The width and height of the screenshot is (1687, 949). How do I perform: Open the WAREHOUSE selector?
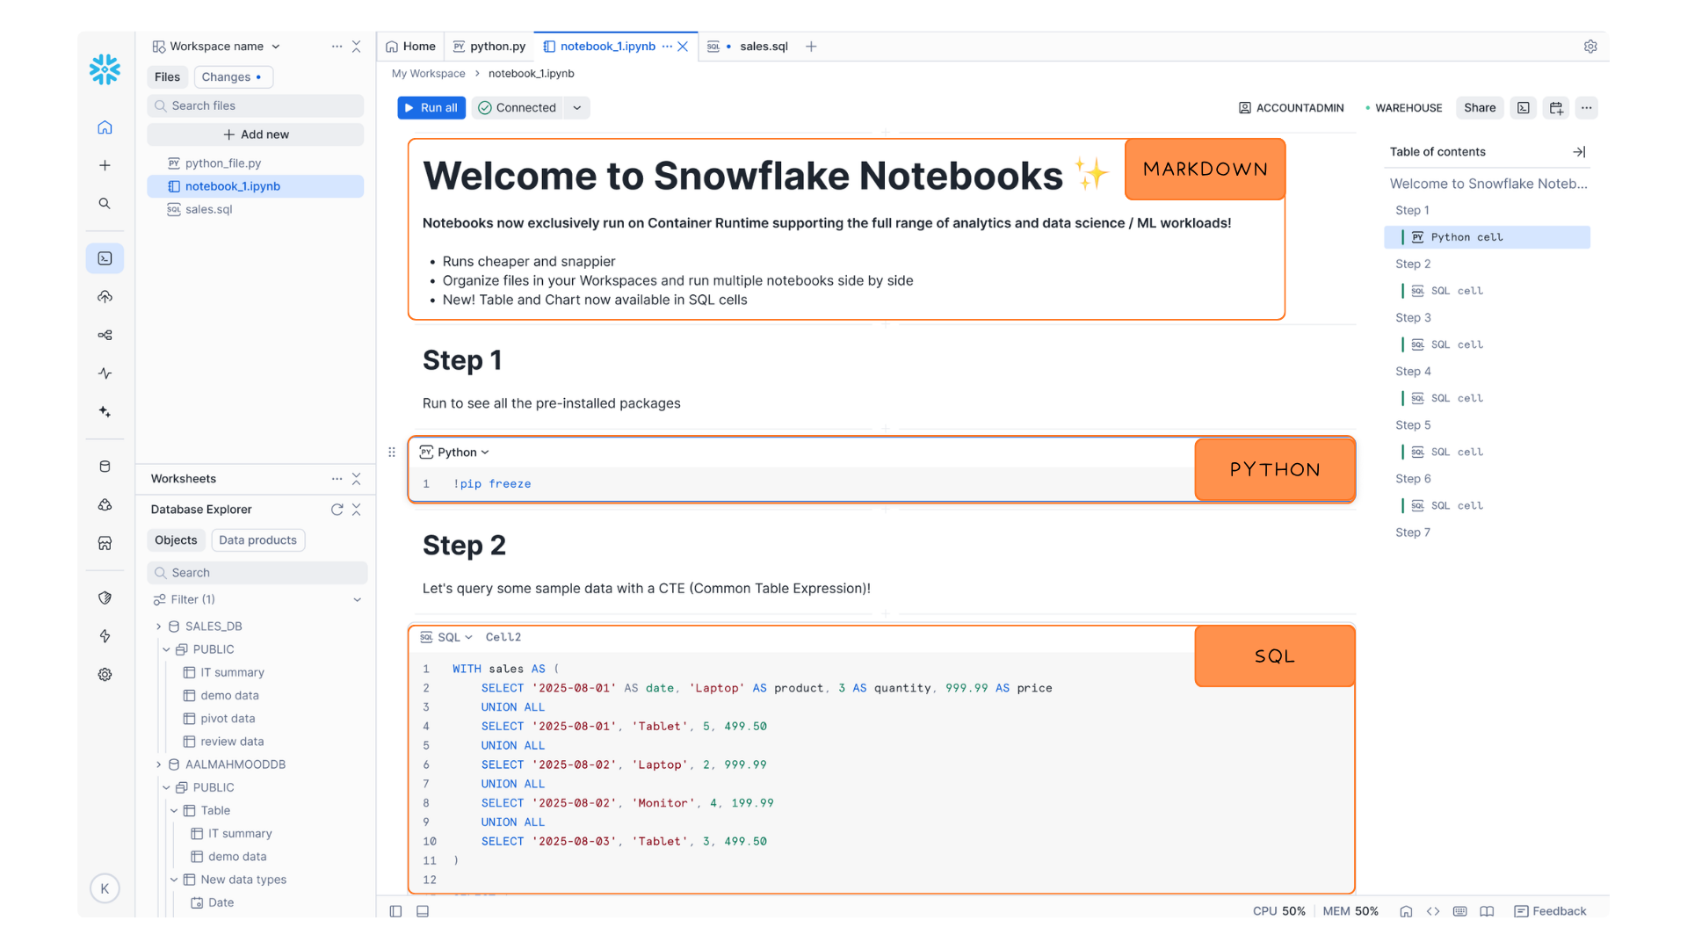click(x=1403, y=108)
